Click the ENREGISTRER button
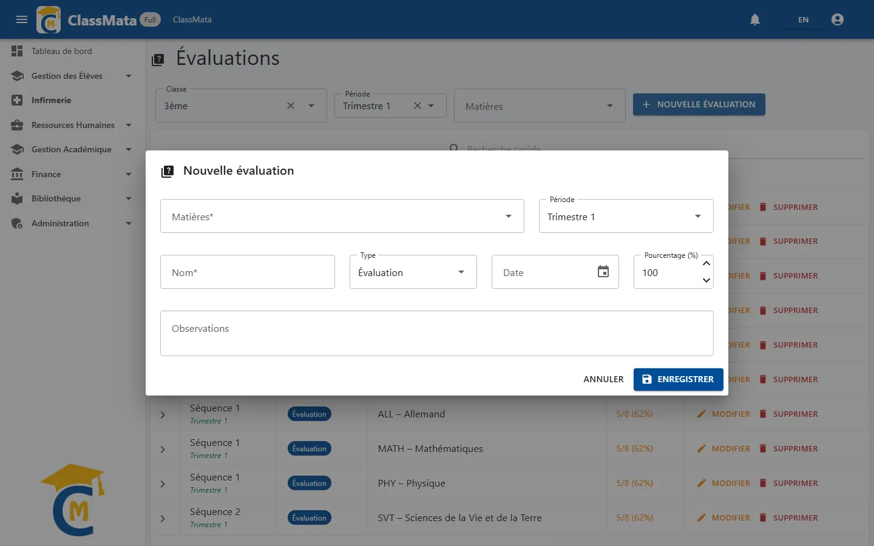The image size is (874, 546). (x=679, y=379)
